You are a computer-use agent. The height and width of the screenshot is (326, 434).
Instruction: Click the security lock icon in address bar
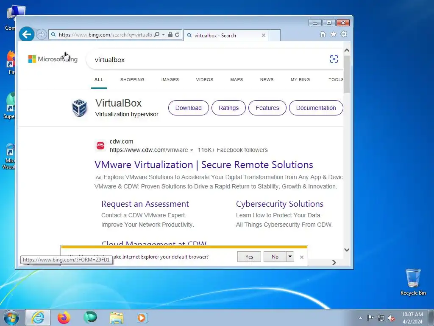point(170,35)
